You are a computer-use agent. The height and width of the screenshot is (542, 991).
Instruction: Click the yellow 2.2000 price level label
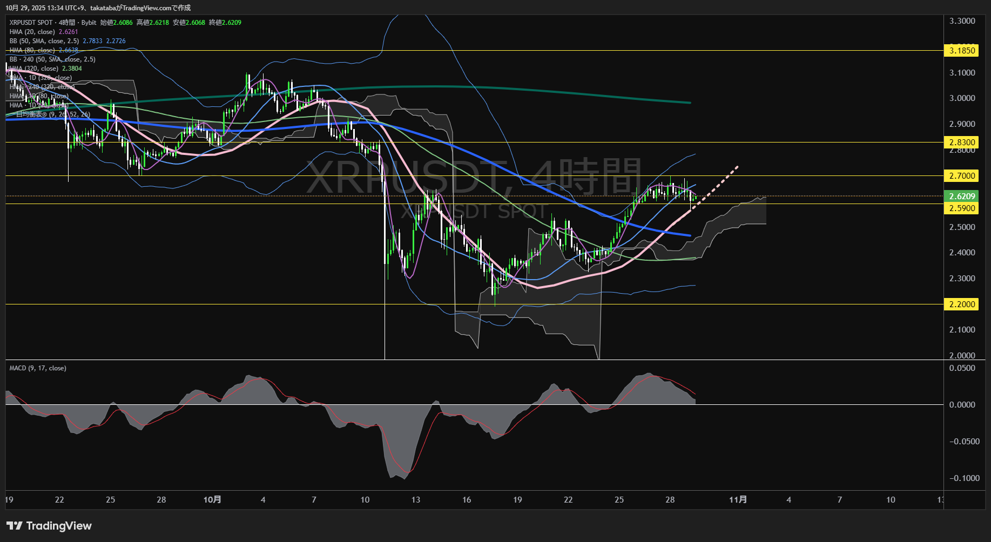pos(961,304)
